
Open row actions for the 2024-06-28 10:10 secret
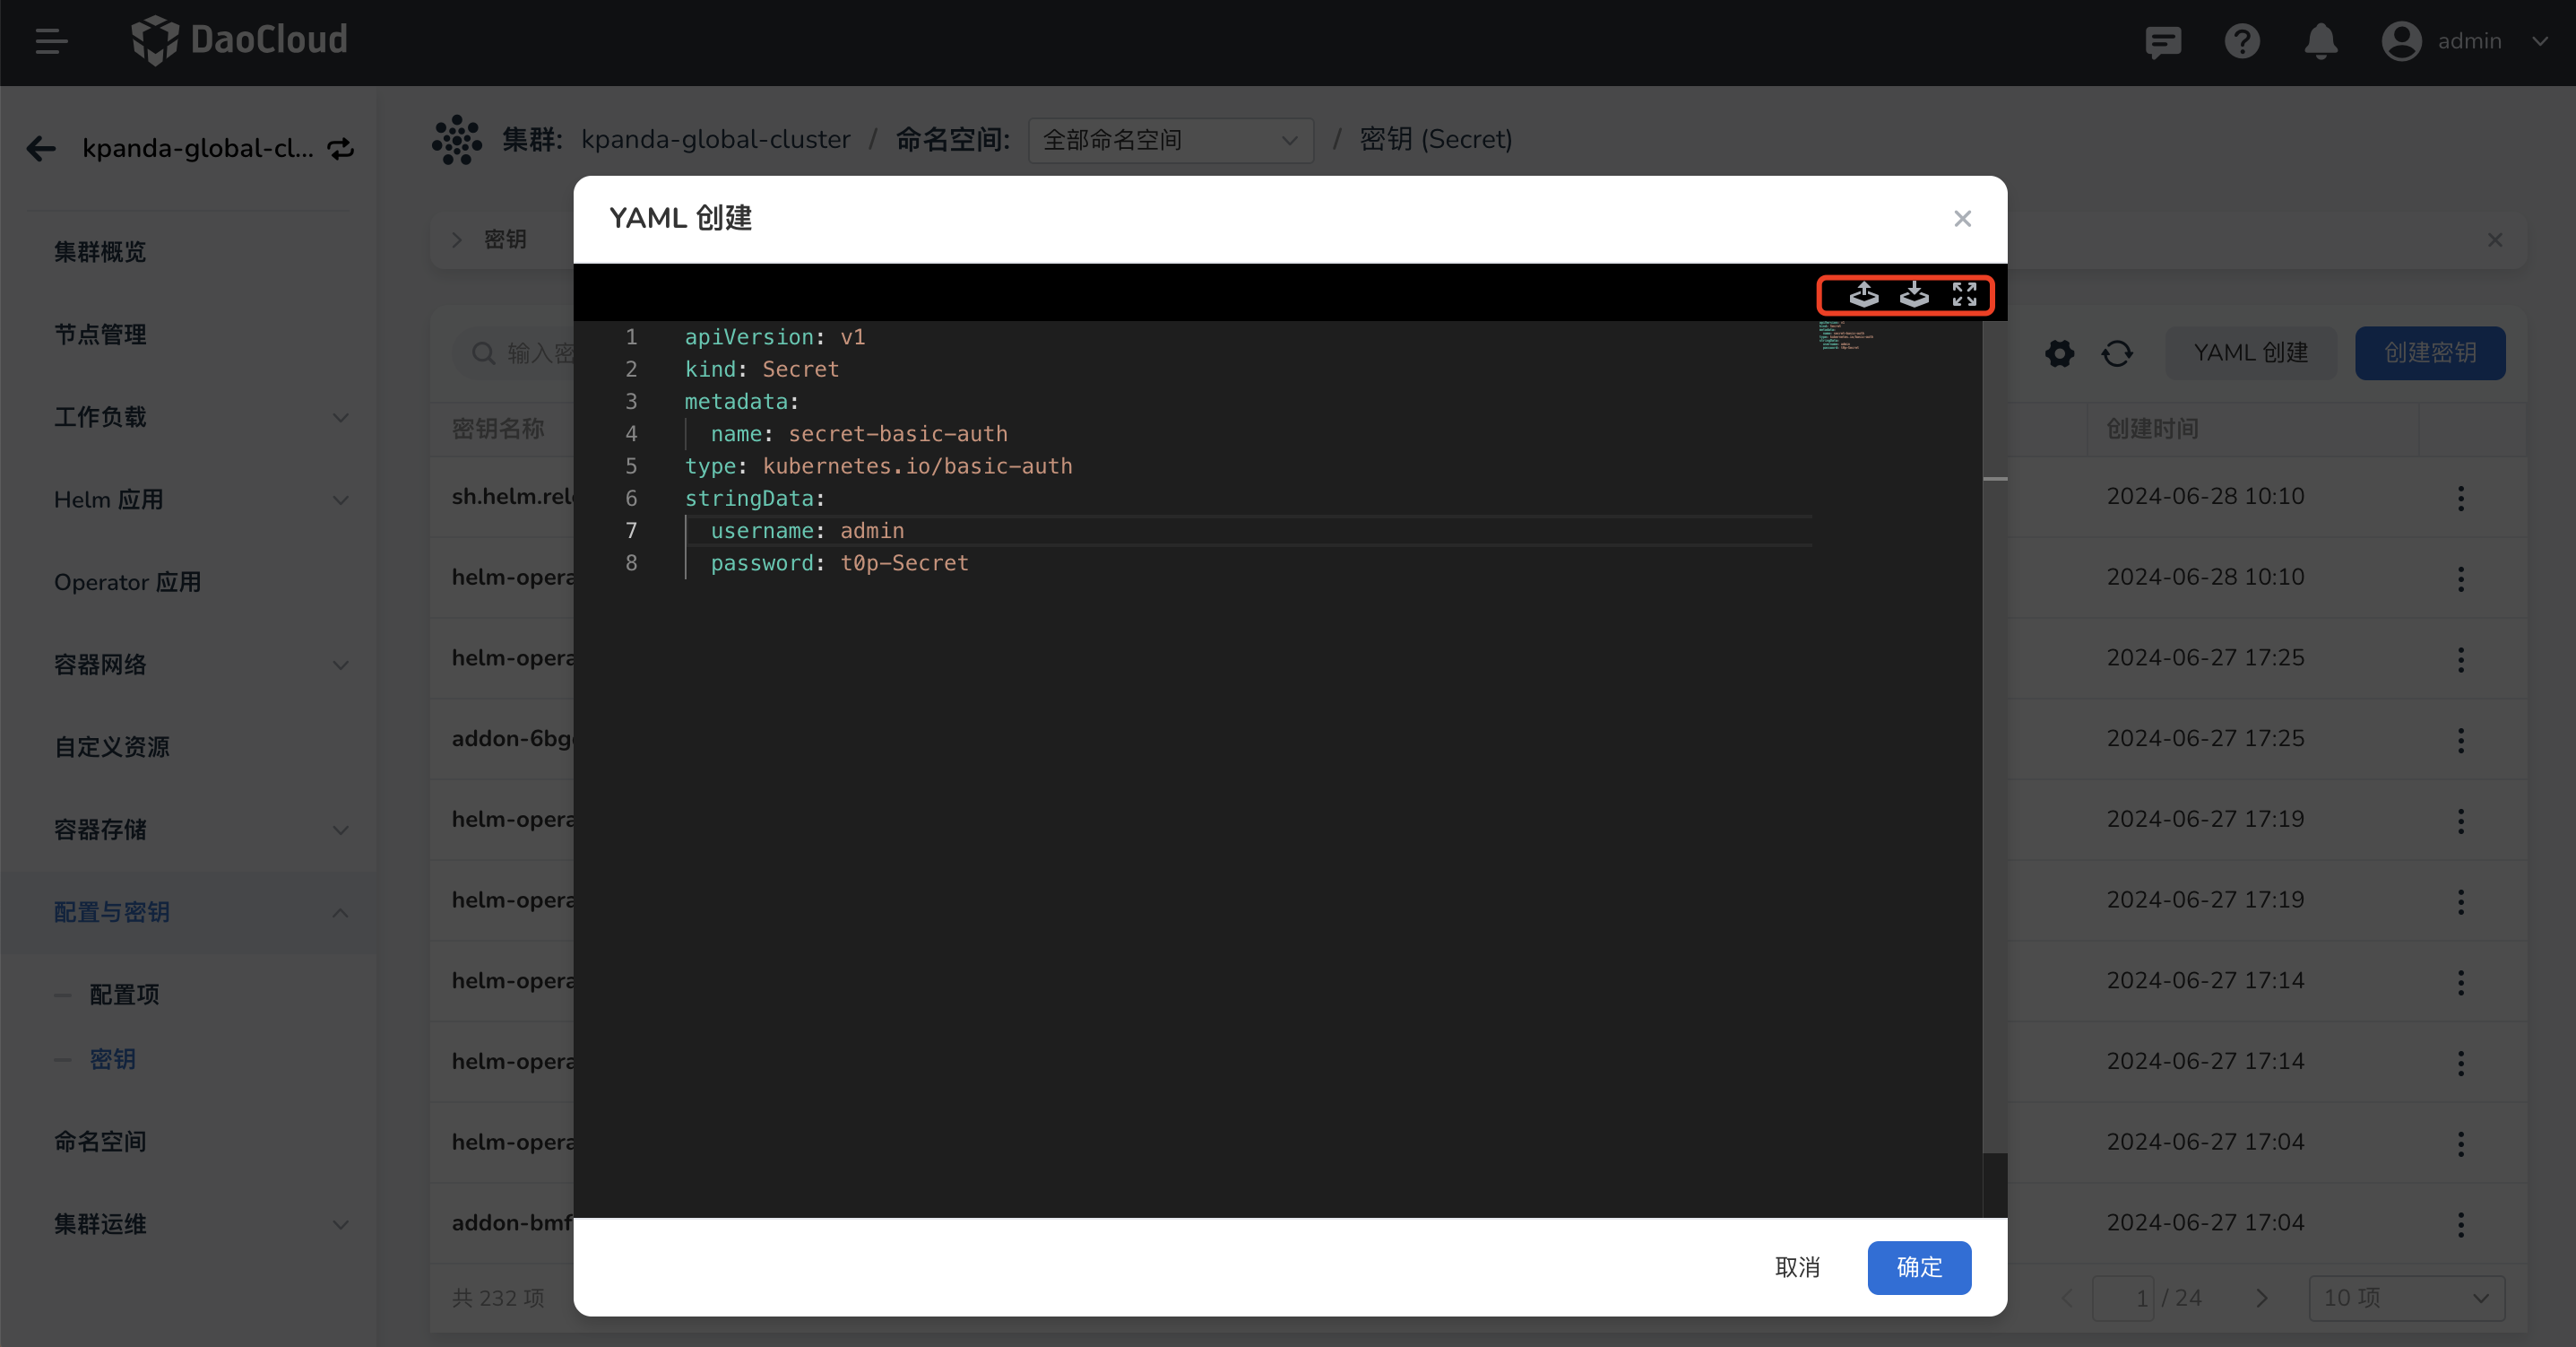(x=2460, y=498)
